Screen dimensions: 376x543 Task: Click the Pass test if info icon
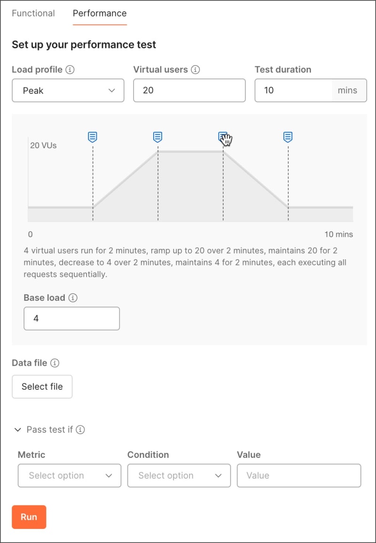pyautogui.click(x=80, y=430)
